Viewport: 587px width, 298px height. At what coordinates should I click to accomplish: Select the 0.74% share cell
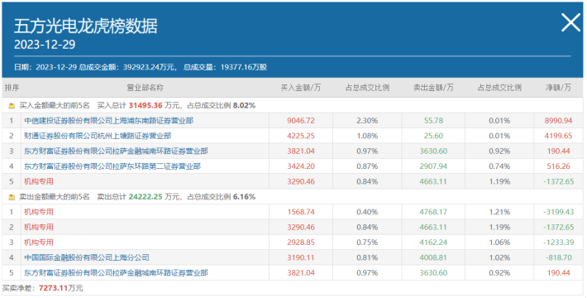pyautogui.click(x=499, y=166)
